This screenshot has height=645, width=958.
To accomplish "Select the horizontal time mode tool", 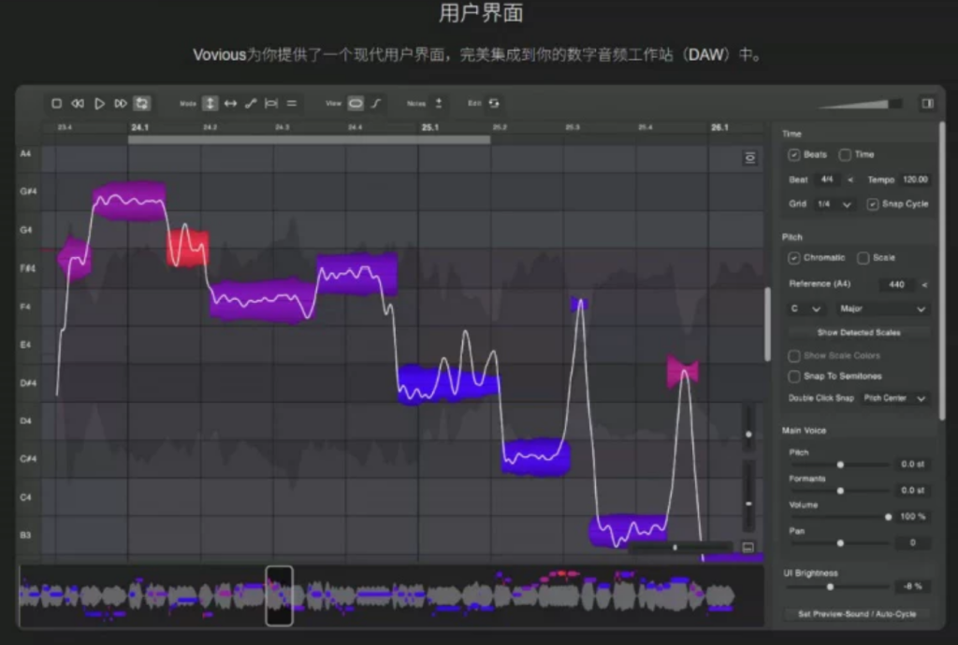I will [230, 104].
